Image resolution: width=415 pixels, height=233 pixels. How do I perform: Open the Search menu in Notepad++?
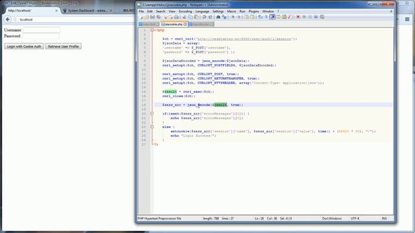pyautogui.click(x=160, y=12)
